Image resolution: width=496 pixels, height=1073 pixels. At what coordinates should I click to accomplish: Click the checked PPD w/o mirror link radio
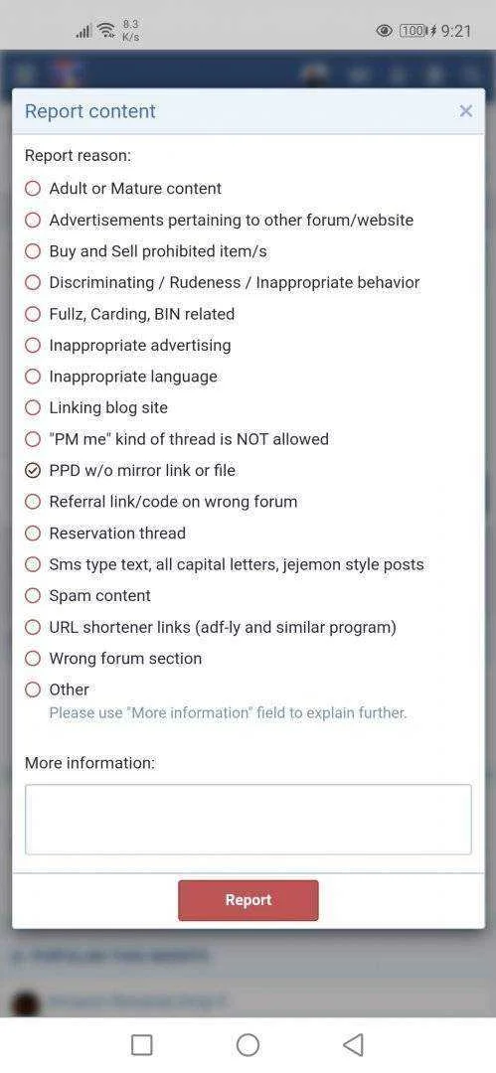click(x=33, y=470)
